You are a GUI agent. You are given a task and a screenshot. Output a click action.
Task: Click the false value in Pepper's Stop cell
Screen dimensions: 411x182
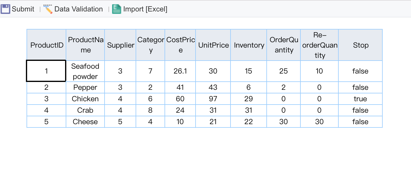click(x=360, y=87)
